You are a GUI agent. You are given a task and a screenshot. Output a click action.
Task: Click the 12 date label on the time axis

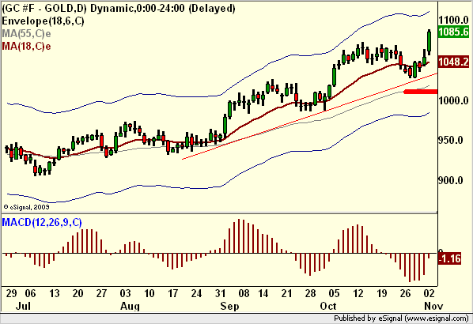click(x=358, y=293)
